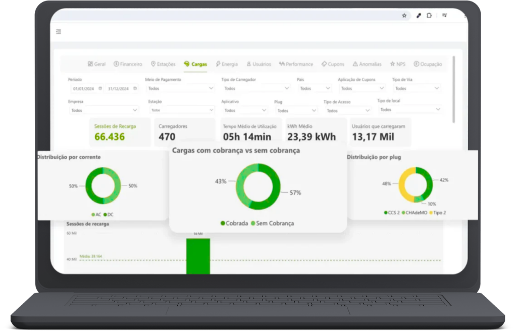Open the Meio de Pagamento dropdown

pyautogui.click(x=180, y=88)
